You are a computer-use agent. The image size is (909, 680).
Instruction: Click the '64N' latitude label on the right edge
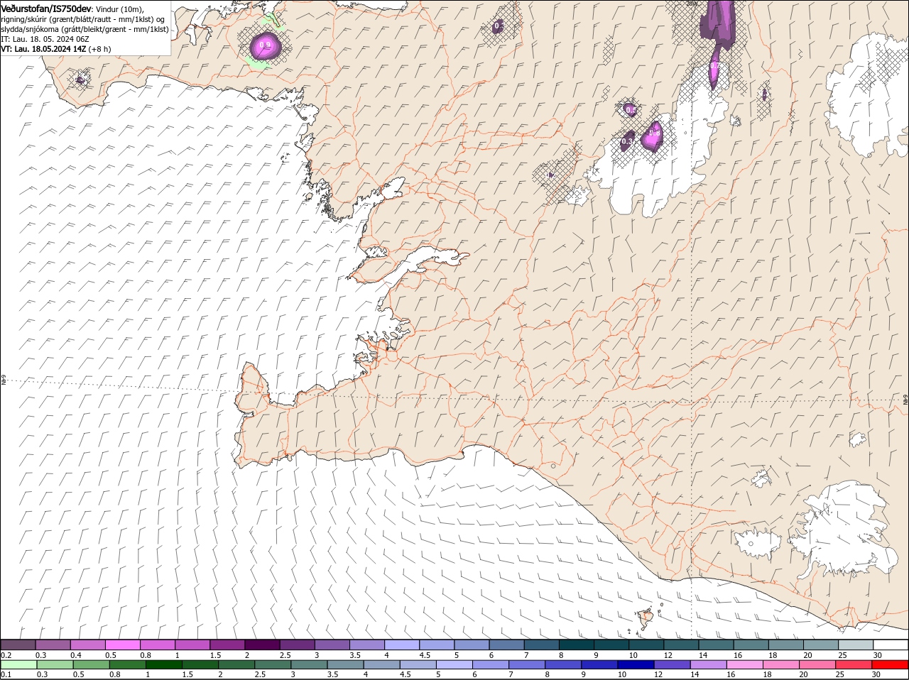[x=905, y=400]
